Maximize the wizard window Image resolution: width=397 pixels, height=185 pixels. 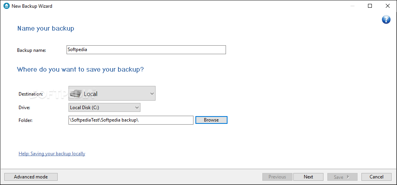point(370,6)
